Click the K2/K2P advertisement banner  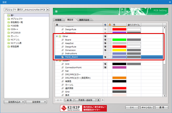[x=83, y=108]
